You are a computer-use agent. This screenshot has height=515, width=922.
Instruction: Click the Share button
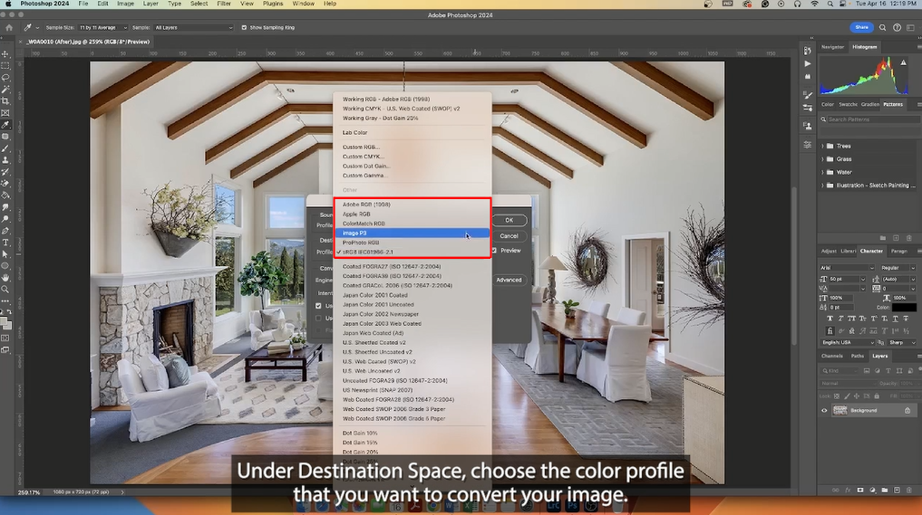861,27
